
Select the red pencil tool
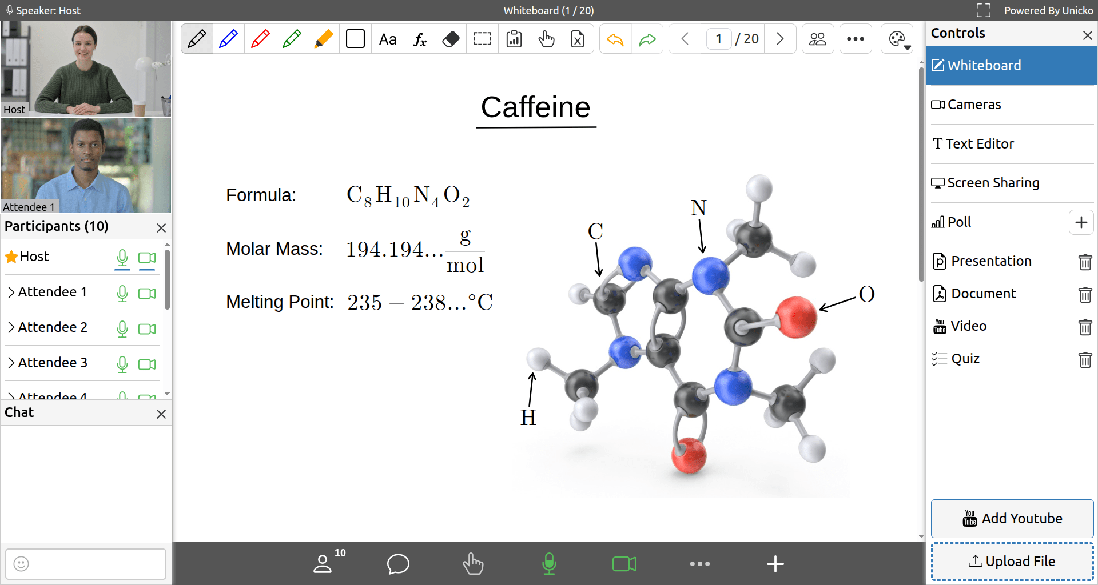(x=260, y=39)
